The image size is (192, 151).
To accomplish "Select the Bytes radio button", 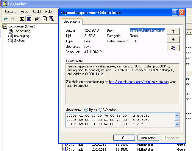I will coord(86,110).
